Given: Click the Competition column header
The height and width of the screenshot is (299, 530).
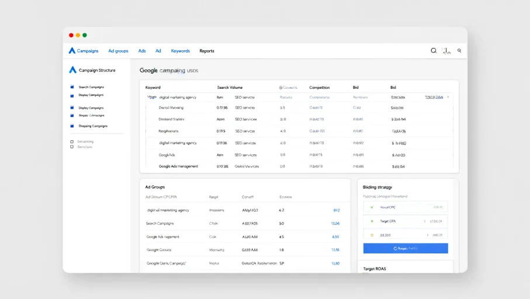Looking at the screenshot, I should [x=319, y=88].
